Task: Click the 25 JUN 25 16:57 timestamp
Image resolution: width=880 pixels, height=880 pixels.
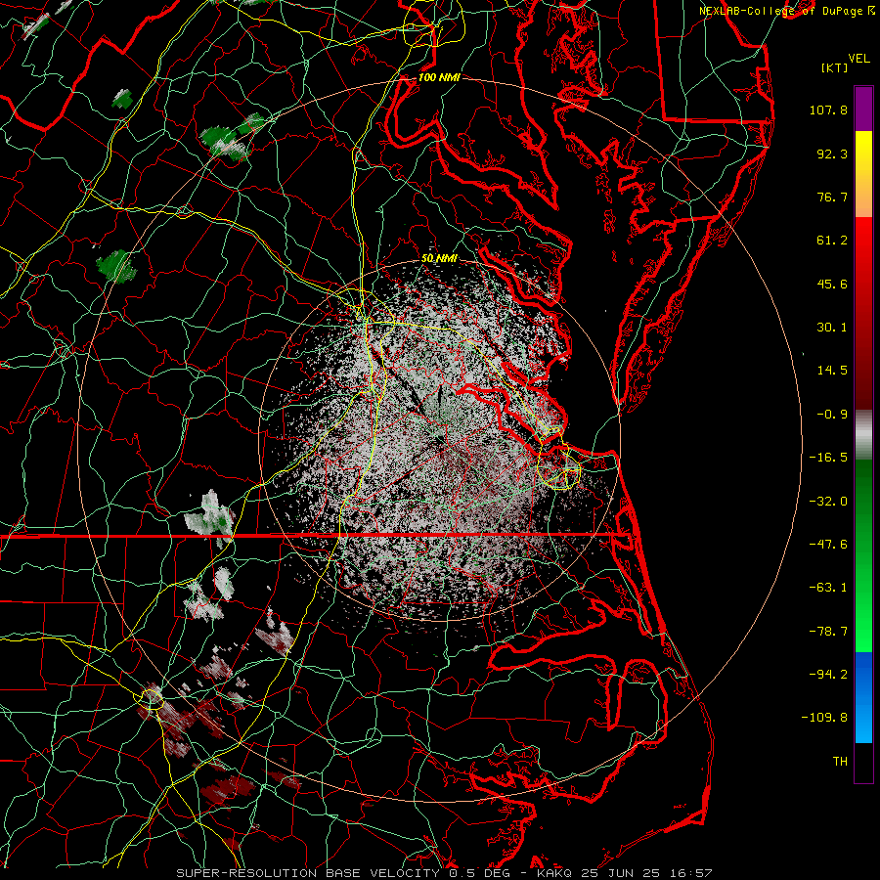Action: (645, 873)
